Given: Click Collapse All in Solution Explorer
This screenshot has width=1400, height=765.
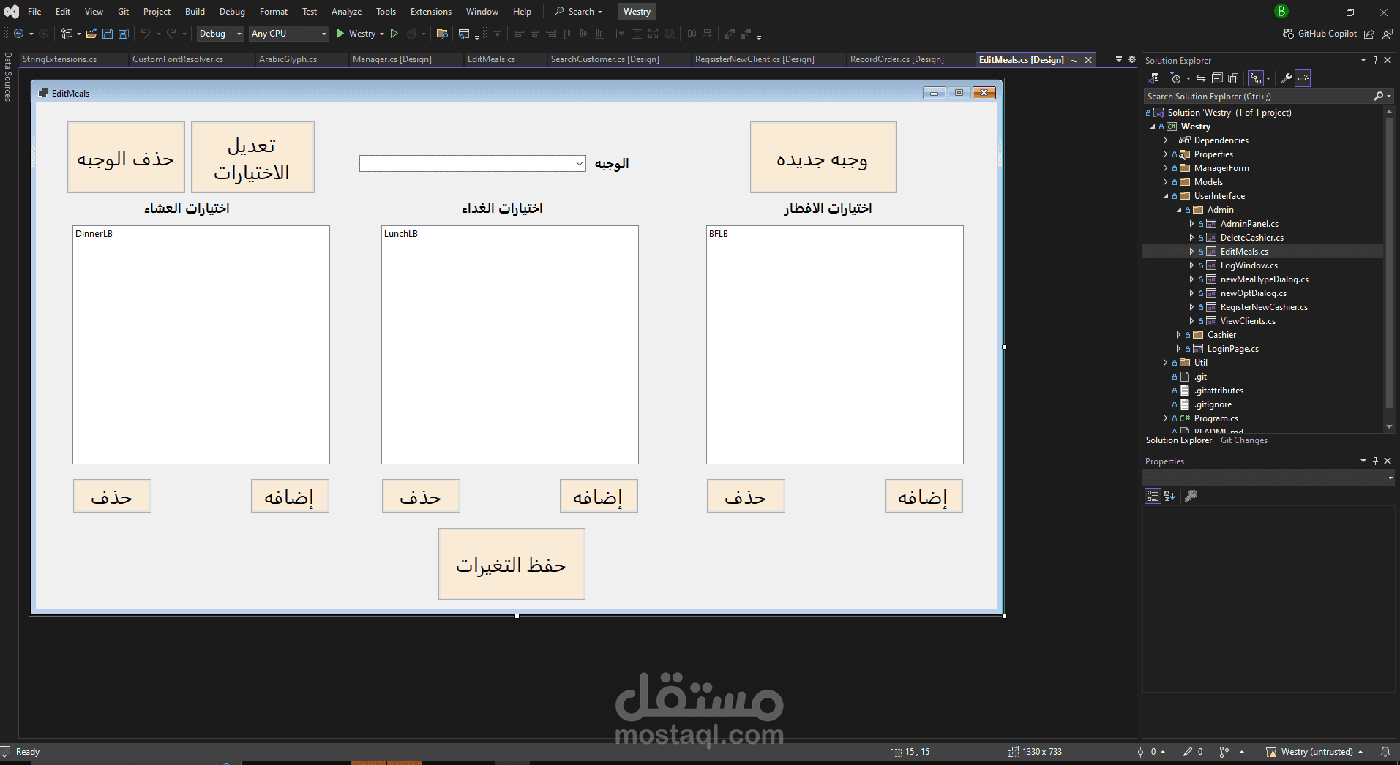Looking at the screenshot, I should pos(1217,78).
